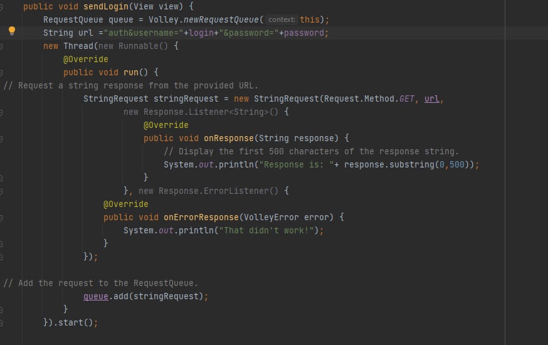Click the start() call at the end

pos(75,322)
